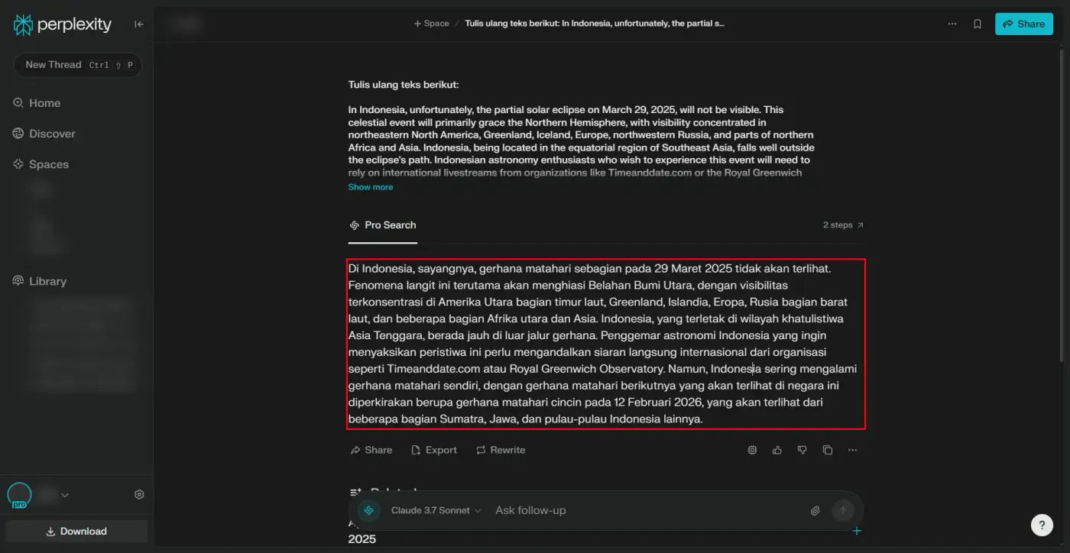Rewrite the answer
Image resolution: width=1070 pixels, height=553 pixels.
point(501,450)
